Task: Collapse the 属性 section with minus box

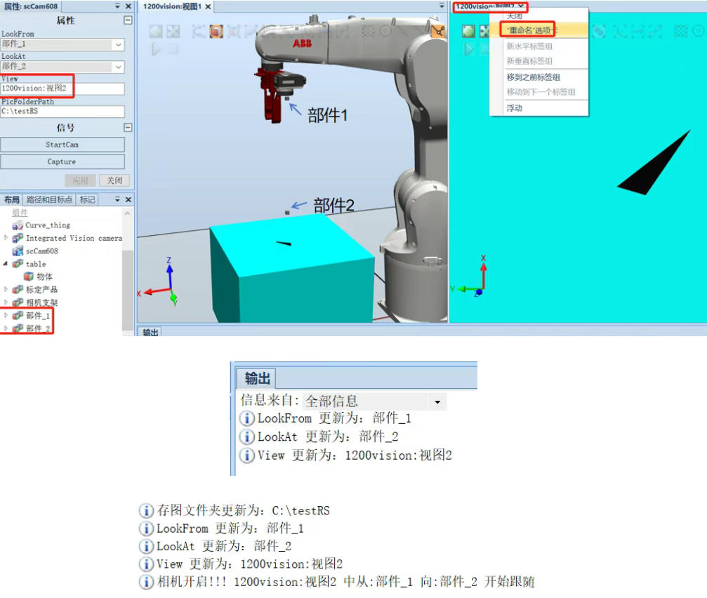Action: point(127,20)
